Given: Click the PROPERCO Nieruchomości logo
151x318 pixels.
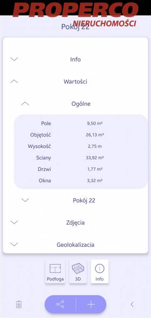Looking at the screenshot, I should pos(75,14).
